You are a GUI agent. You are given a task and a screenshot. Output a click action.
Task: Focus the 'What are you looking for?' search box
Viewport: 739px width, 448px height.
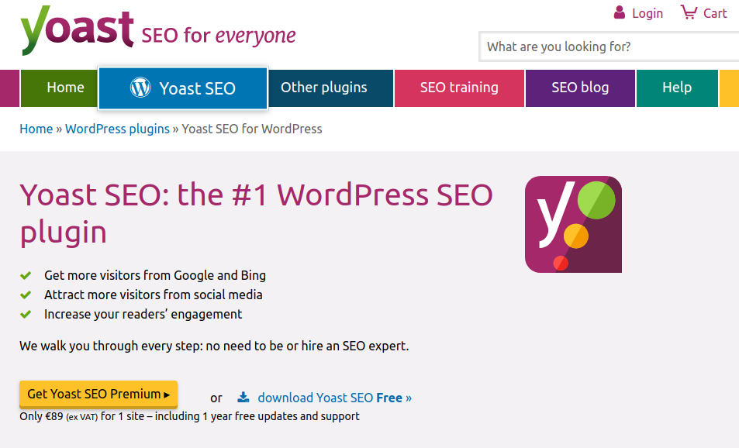point(610,47)
